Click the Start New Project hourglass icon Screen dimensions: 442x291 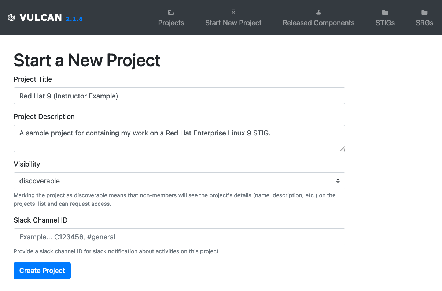click(233, 12)
